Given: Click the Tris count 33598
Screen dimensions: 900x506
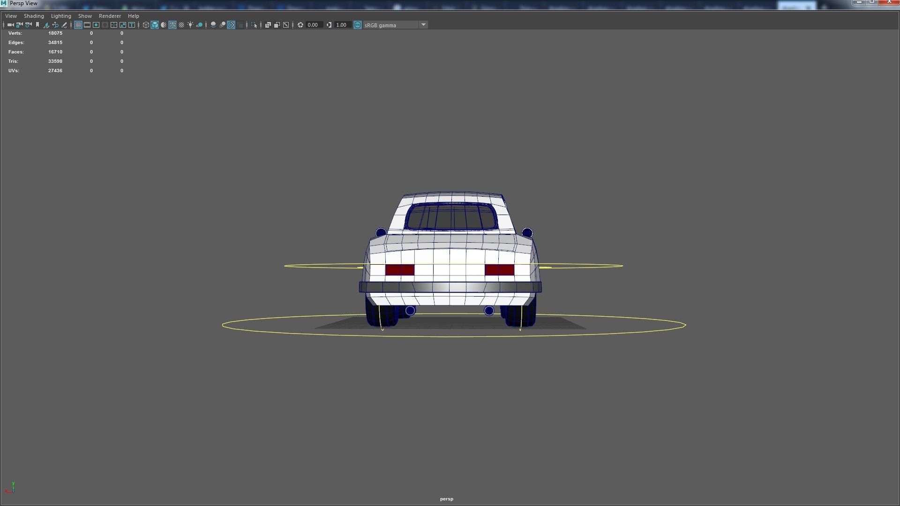Looking at the screenshot, I should pos(55,61).
